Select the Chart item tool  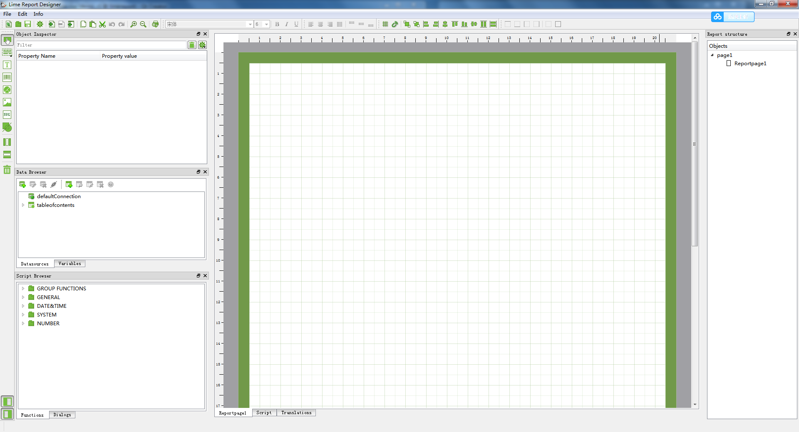[x=7, y=90]
